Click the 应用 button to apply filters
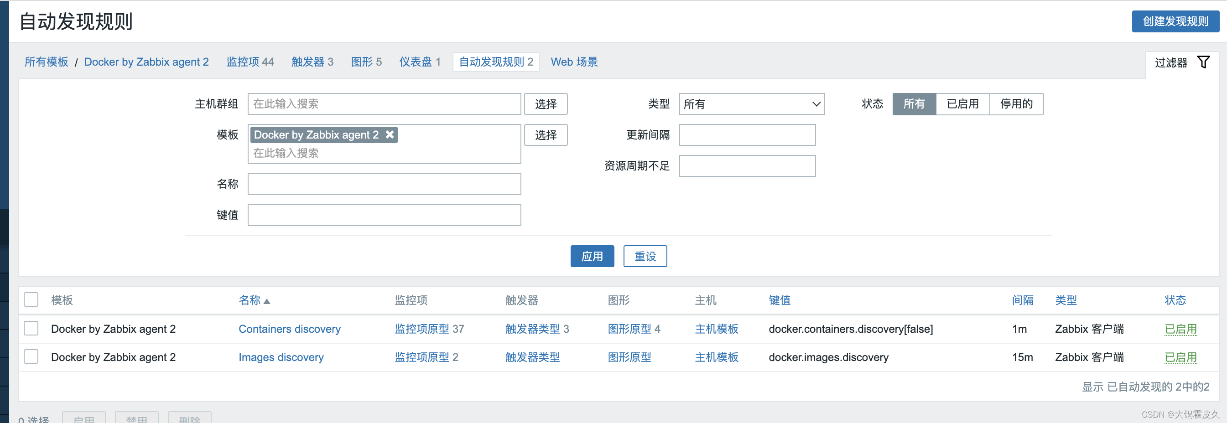Screen dimensions: 1227x423 [x=592, y=256]
